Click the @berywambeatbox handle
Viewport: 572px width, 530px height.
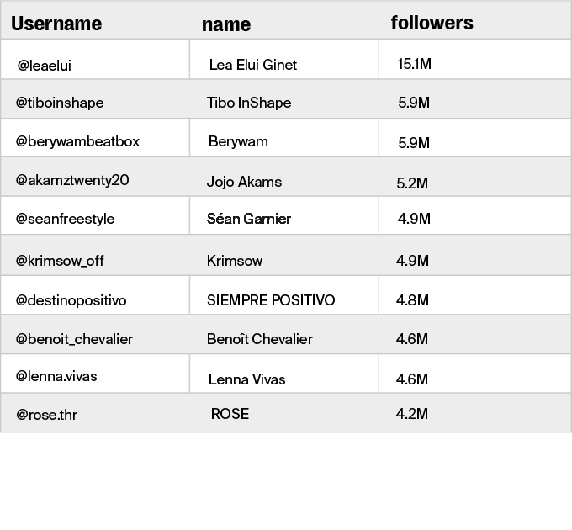(x=77, y=141)
